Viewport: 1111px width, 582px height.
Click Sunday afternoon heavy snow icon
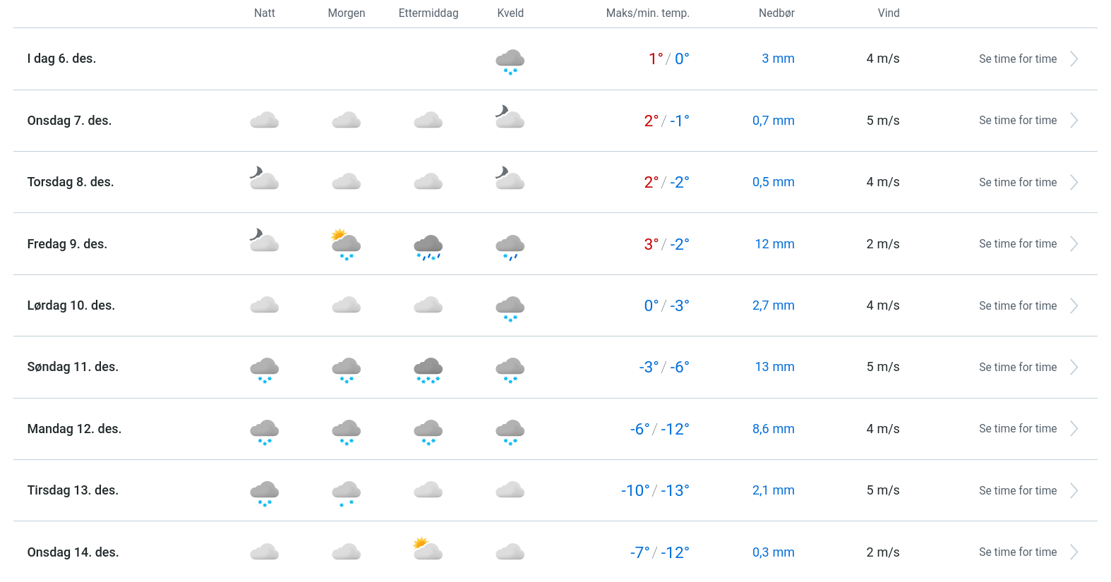point(428,370)
